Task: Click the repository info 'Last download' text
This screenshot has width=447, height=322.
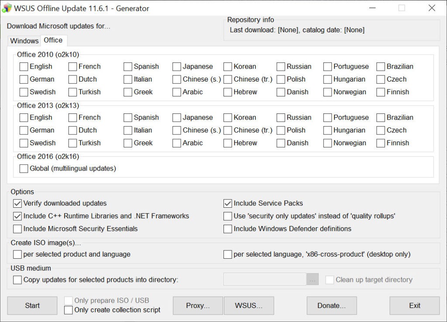Action: [297, 30]
